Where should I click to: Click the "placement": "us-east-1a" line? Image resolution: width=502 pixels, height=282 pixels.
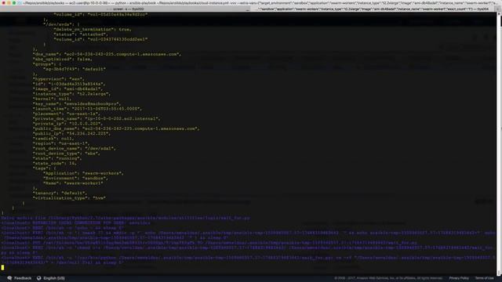66,114
